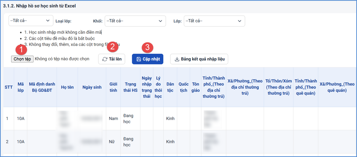Click Xã/Phường theo địa chỉ thường trú header
357x157 pixels.
[245, 87]
